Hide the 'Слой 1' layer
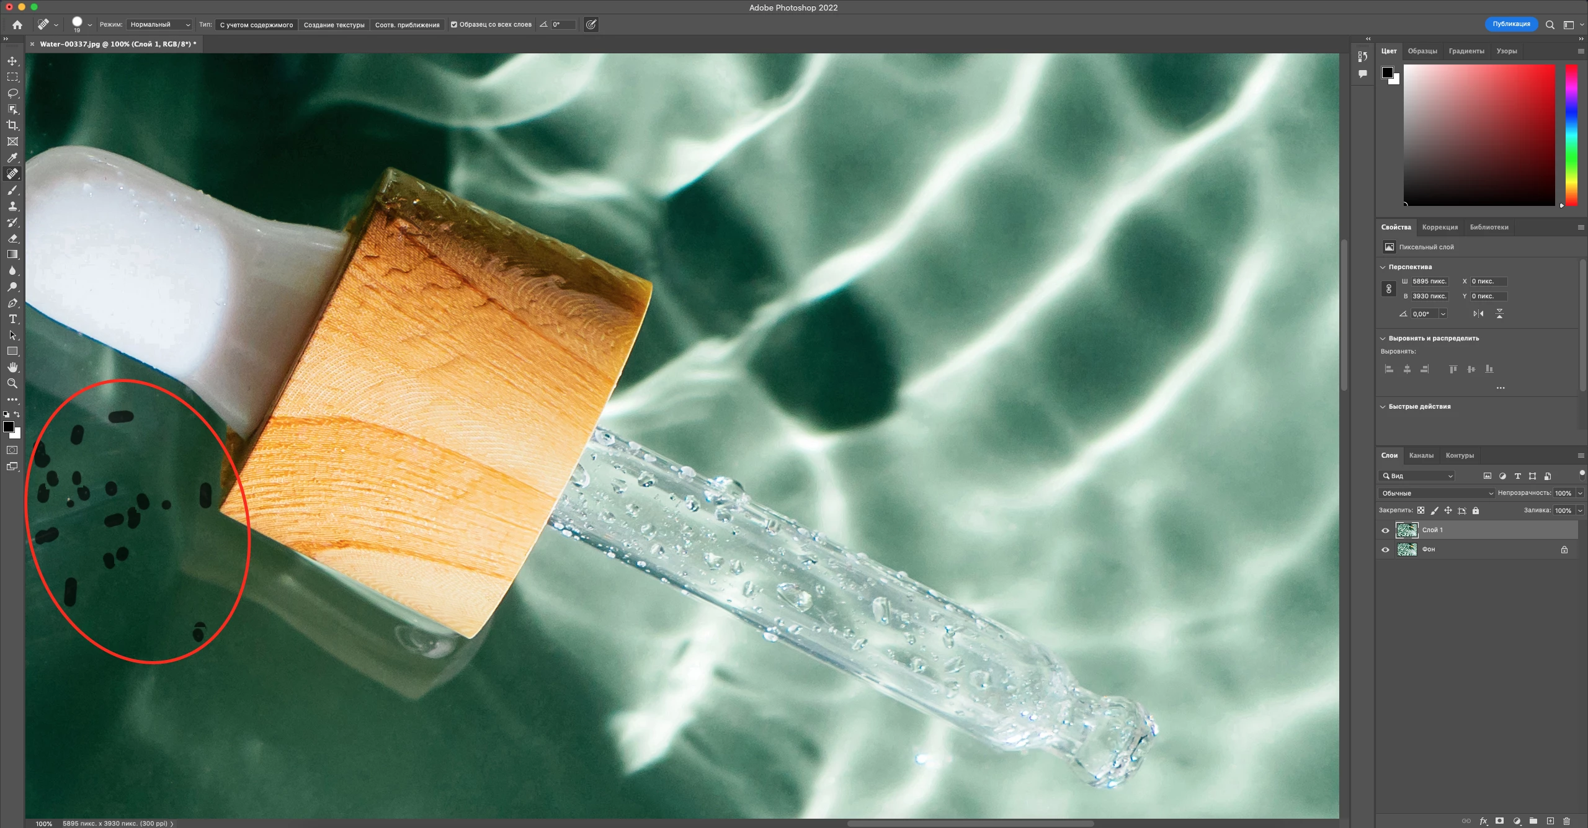Viewport: 1588px width, 828px height. pos(1385,530)
